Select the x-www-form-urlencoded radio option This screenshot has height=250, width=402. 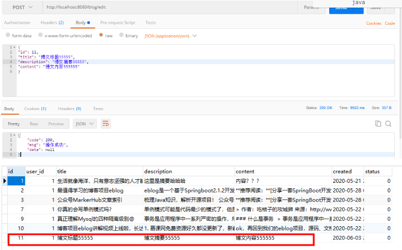(40, 35)
